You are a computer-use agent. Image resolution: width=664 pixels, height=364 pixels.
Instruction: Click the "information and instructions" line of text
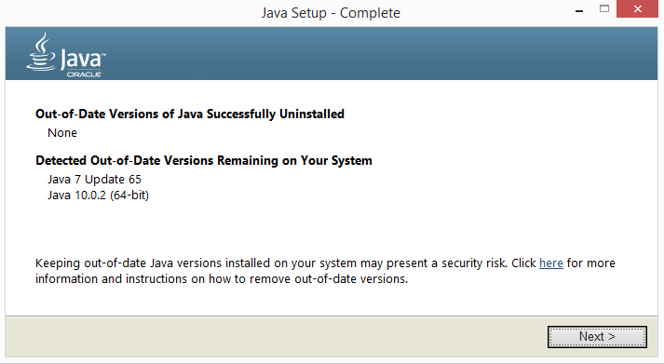pyautogui.click(x=222, y=279)
